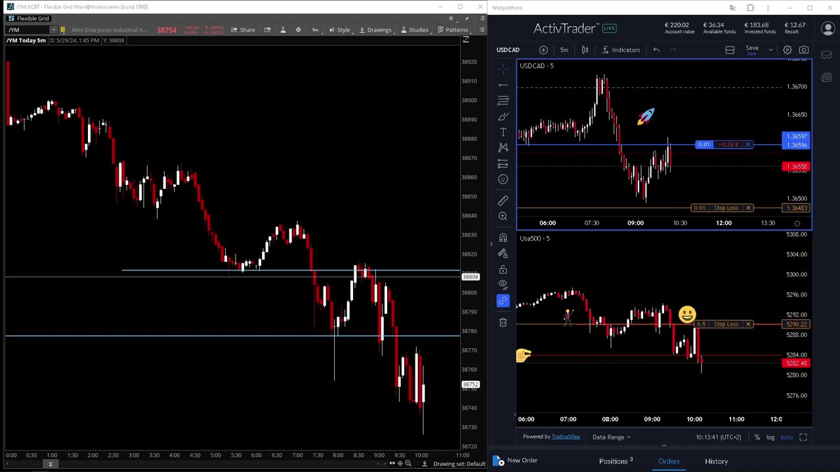Screen dimensions: 840x472
Task: Toggle the highlighted link drawings sync button
Action: point(503,300)
